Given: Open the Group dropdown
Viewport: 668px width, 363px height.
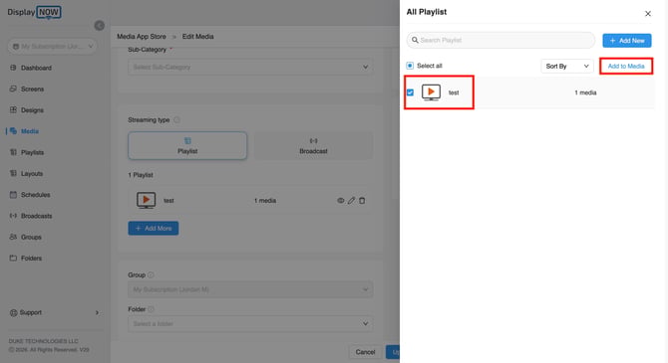Looking at the screenshot, I should point(250,289).
